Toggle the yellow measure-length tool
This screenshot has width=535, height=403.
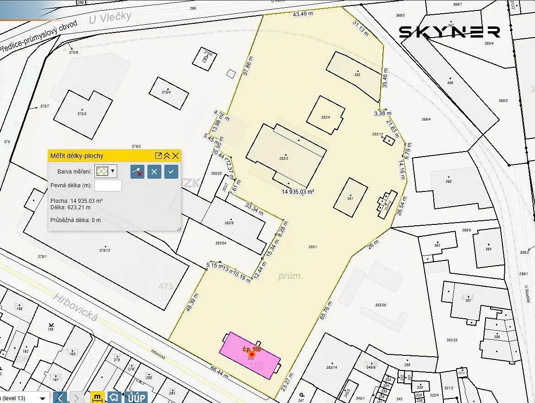(97, 398)
